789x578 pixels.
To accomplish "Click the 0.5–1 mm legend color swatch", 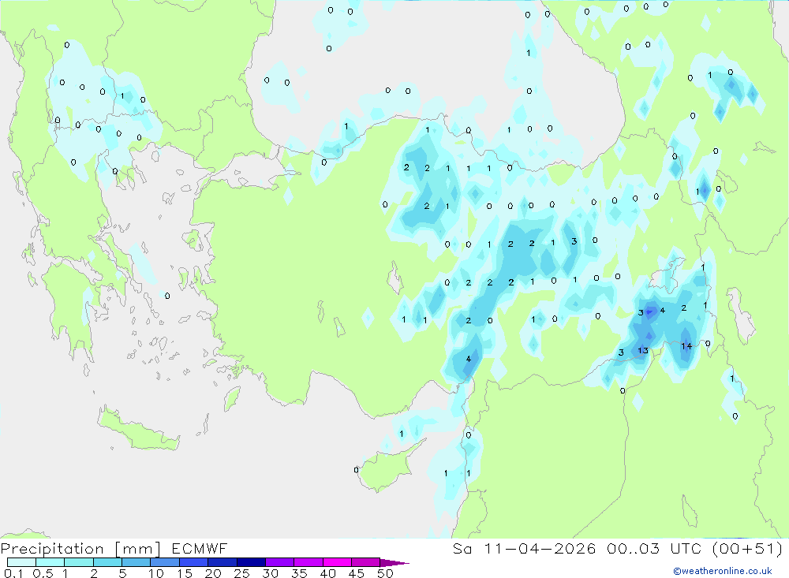I will pos(50,562).
